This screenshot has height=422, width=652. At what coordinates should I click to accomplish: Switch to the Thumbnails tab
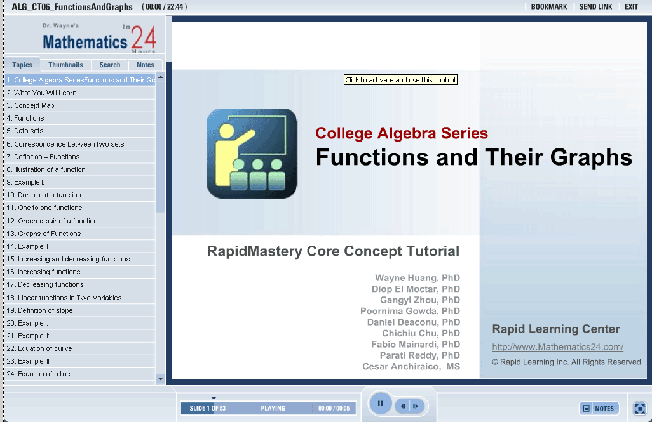point(65,65)
